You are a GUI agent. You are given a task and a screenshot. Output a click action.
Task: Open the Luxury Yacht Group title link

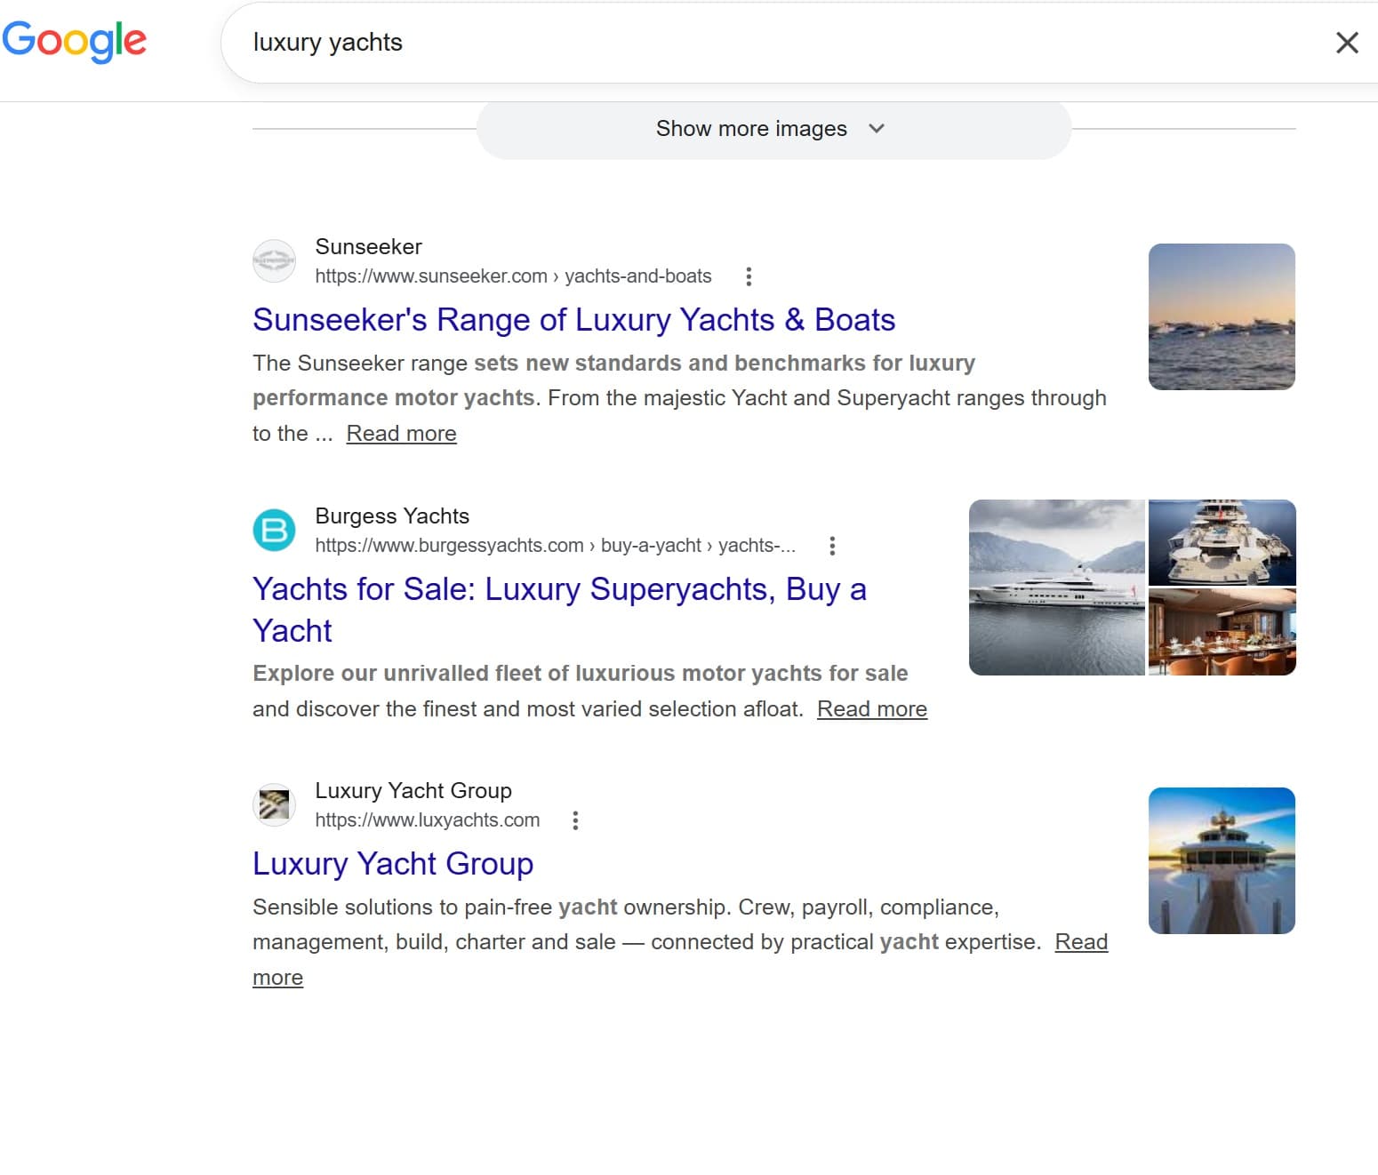pos(393,864)
